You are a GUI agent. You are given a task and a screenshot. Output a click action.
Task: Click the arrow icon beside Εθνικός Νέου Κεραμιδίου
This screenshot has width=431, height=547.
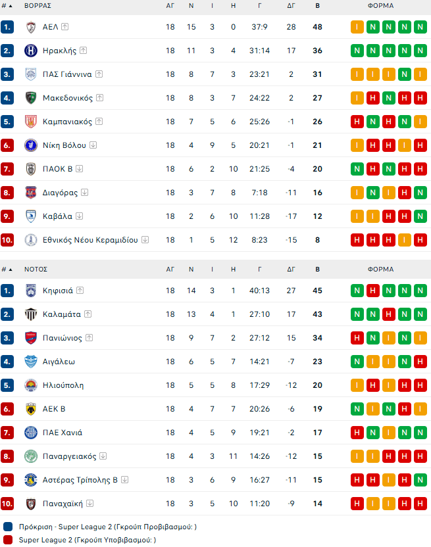(145, 240)
